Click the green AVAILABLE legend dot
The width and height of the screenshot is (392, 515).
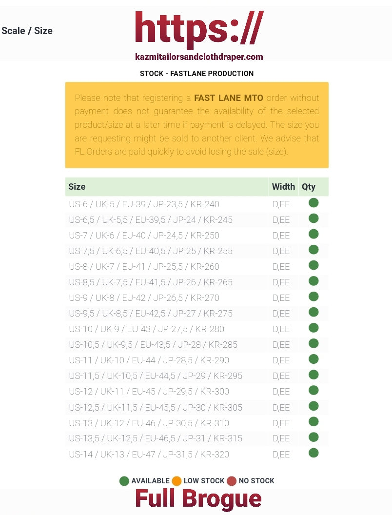pos(124,481)
